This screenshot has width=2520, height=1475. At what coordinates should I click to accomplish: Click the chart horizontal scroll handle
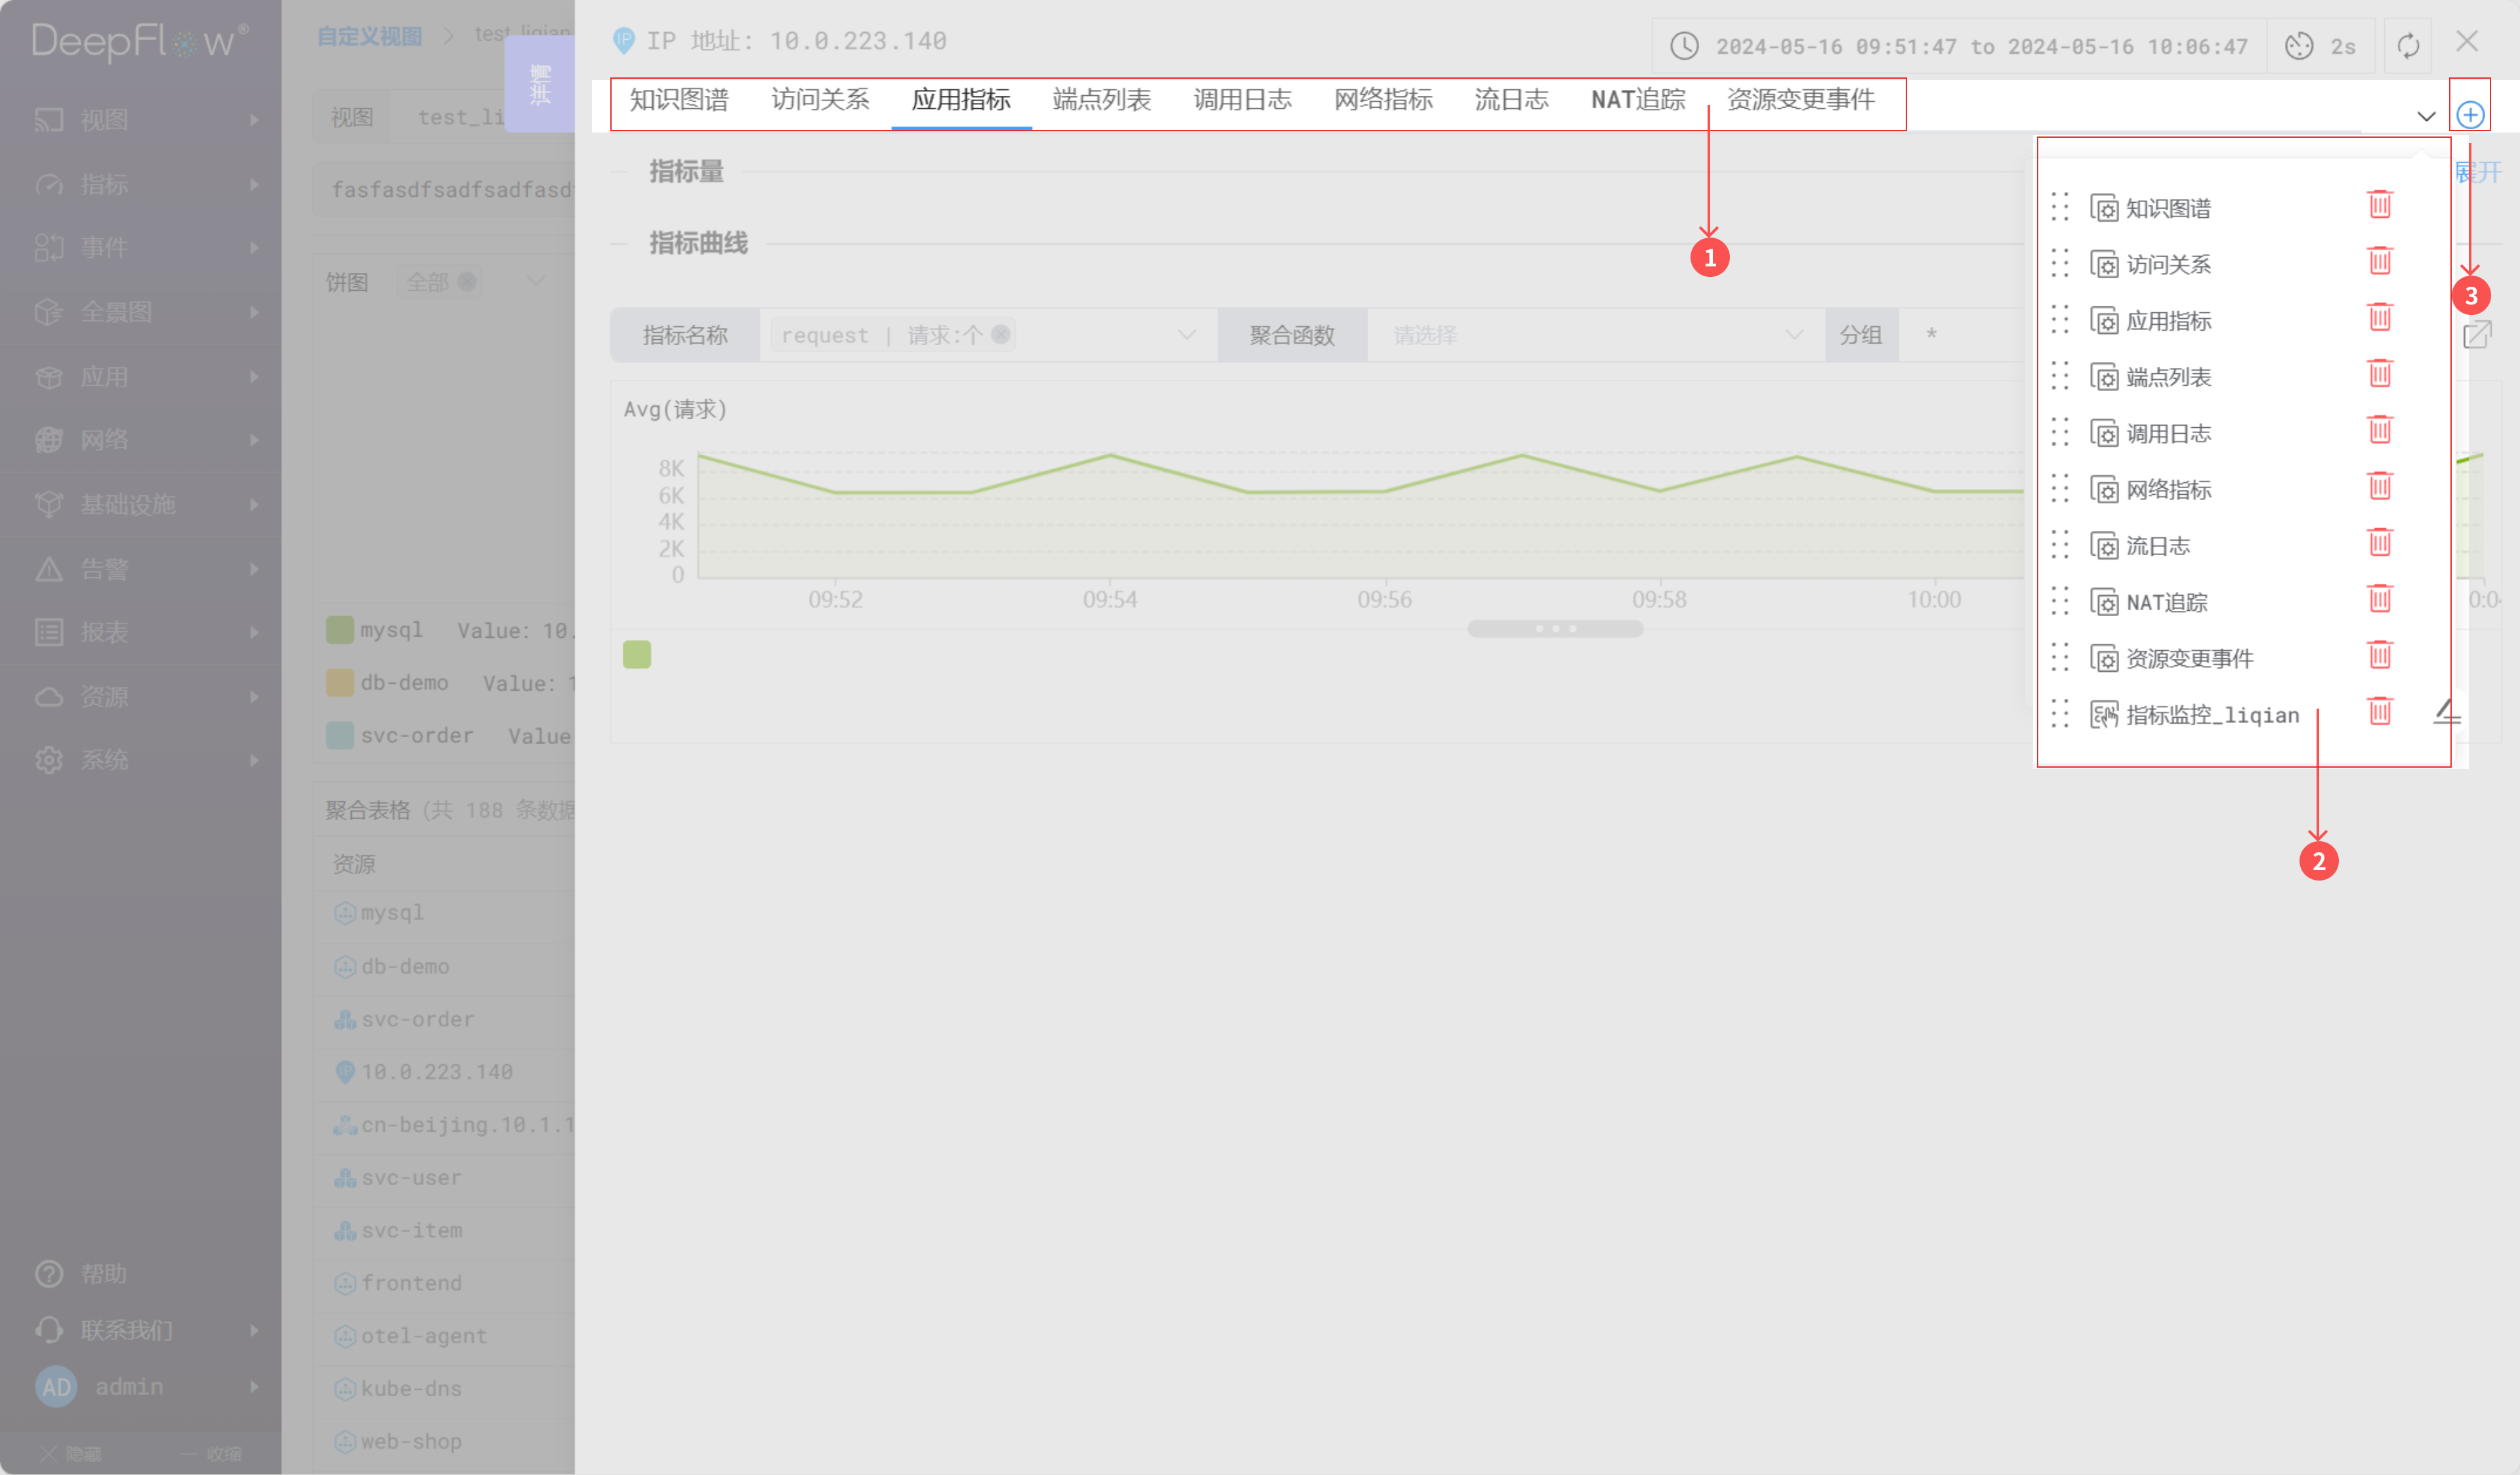point(1555,629)
